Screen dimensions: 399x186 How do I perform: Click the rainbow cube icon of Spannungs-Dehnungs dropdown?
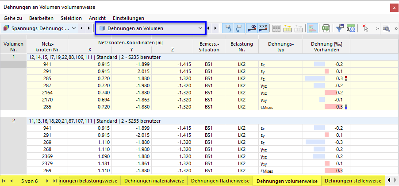click(x=6, y=28)
